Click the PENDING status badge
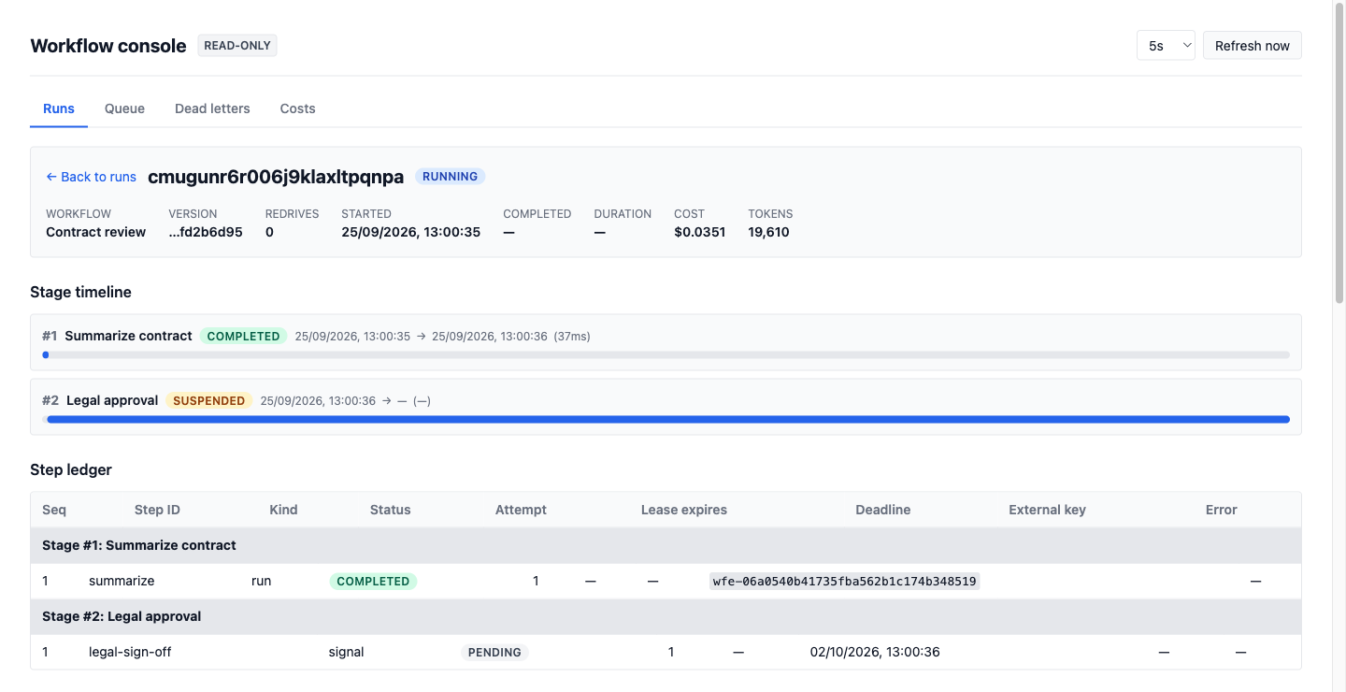 tap(494, 652)
